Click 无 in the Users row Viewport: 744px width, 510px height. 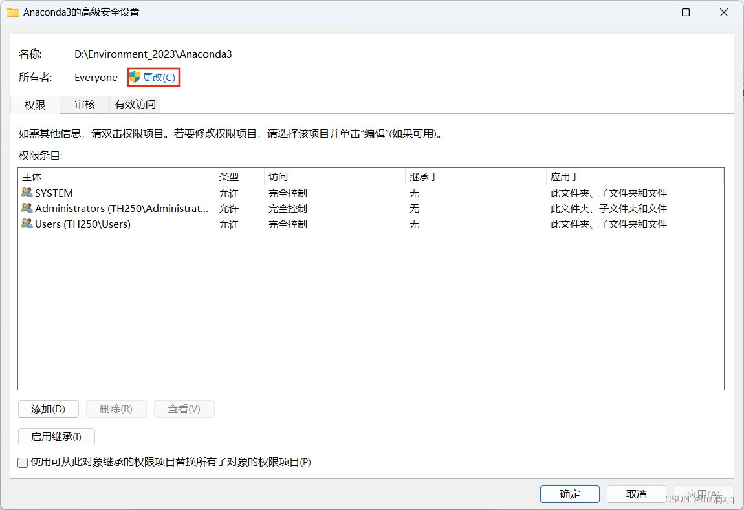(x=414, y=224)
